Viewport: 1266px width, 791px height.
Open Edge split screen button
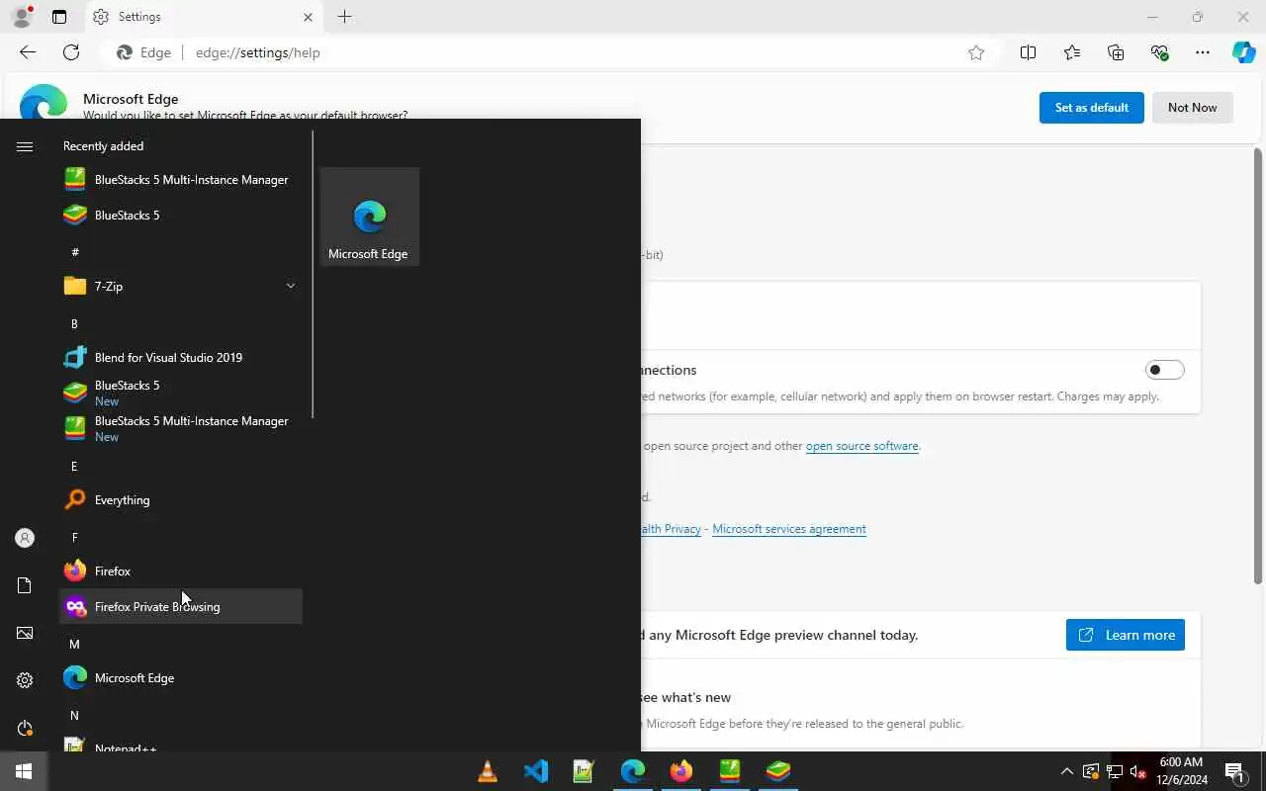(x=1028, y=52)
